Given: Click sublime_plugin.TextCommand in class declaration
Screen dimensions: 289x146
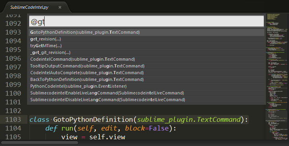Looking at the screenshot, I should 189,119.
